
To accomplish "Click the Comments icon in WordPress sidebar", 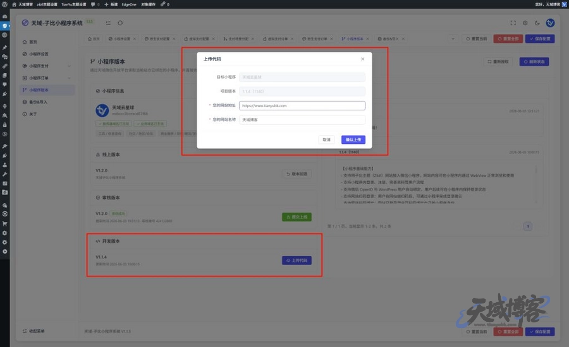I will coord(4,85).
